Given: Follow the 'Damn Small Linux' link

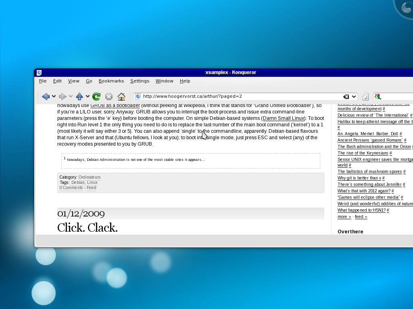Looking at the screenshot, I should (x=284, y=118).
